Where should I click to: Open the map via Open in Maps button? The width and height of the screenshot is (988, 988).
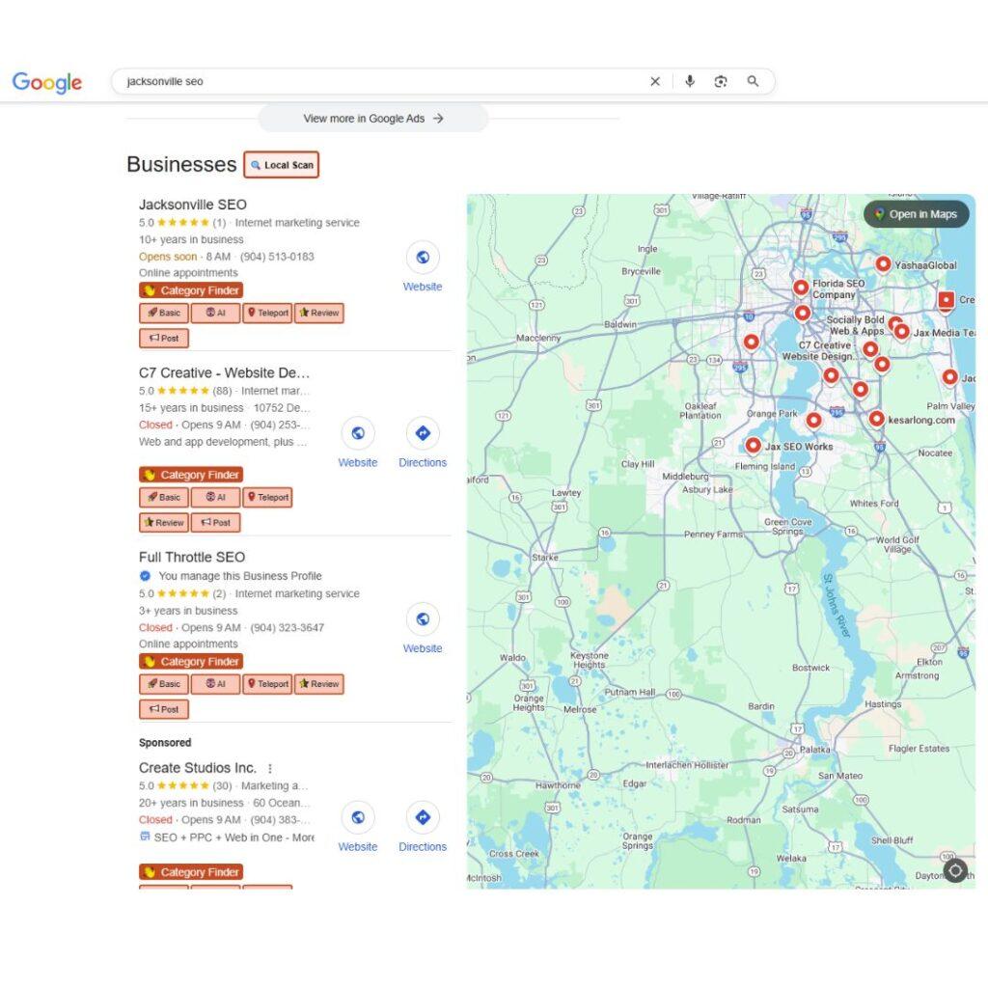click(x=915, y=214)
